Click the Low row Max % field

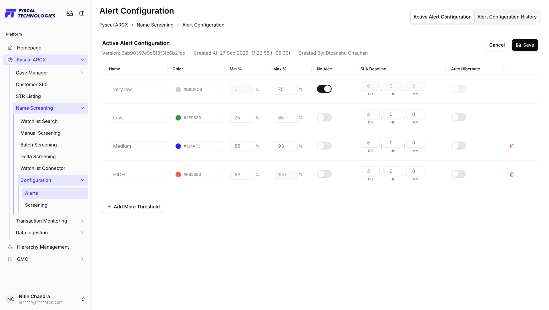[285, 118]
